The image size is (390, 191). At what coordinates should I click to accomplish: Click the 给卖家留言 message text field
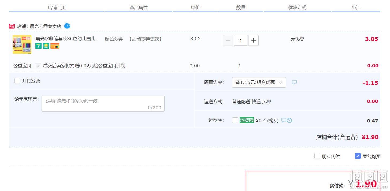click(103, 104)
